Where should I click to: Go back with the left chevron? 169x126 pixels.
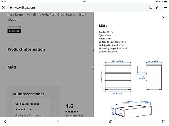pyautogui.click(x=5, y=122)
